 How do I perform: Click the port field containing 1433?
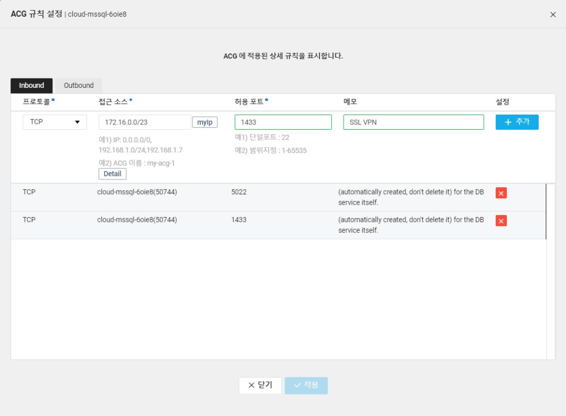coord(283,122)
